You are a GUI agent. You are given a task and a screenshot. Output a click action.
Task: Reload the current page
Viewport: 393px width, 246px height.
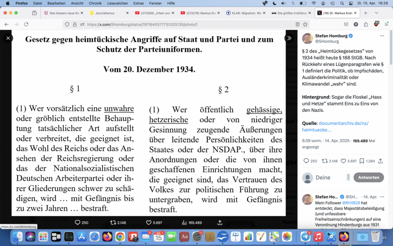click(26, 24)
